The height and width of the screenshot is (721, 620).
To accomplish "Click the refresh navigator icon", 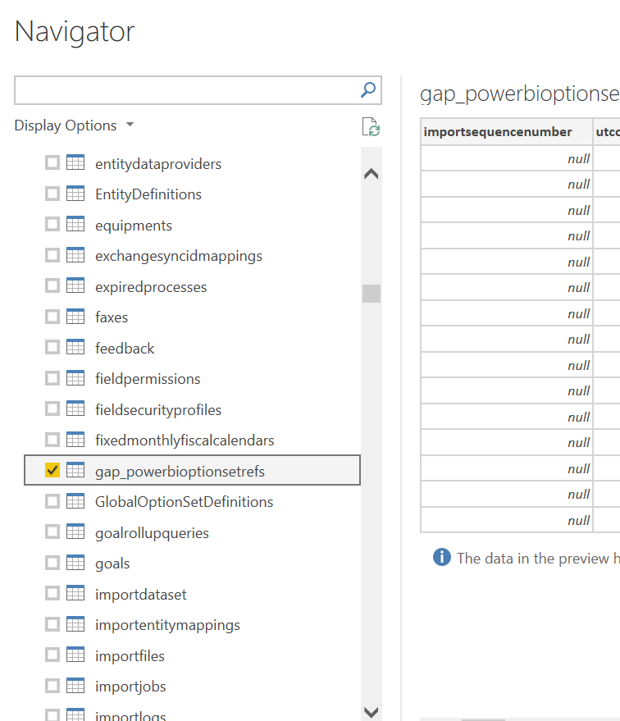I will pos(371,127).
